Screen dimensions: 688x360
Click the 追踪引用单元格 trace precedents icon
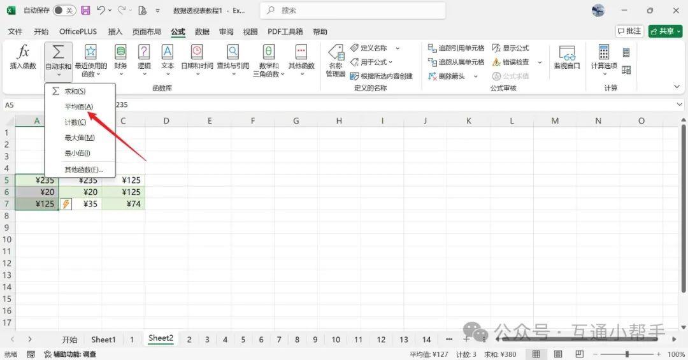[431, 48]
